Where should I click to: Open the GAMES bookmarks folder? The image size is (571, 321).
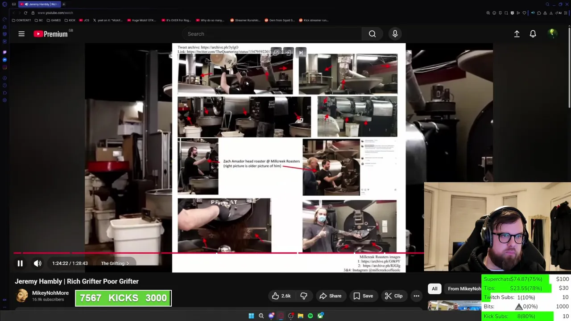(x=54, y=20)
